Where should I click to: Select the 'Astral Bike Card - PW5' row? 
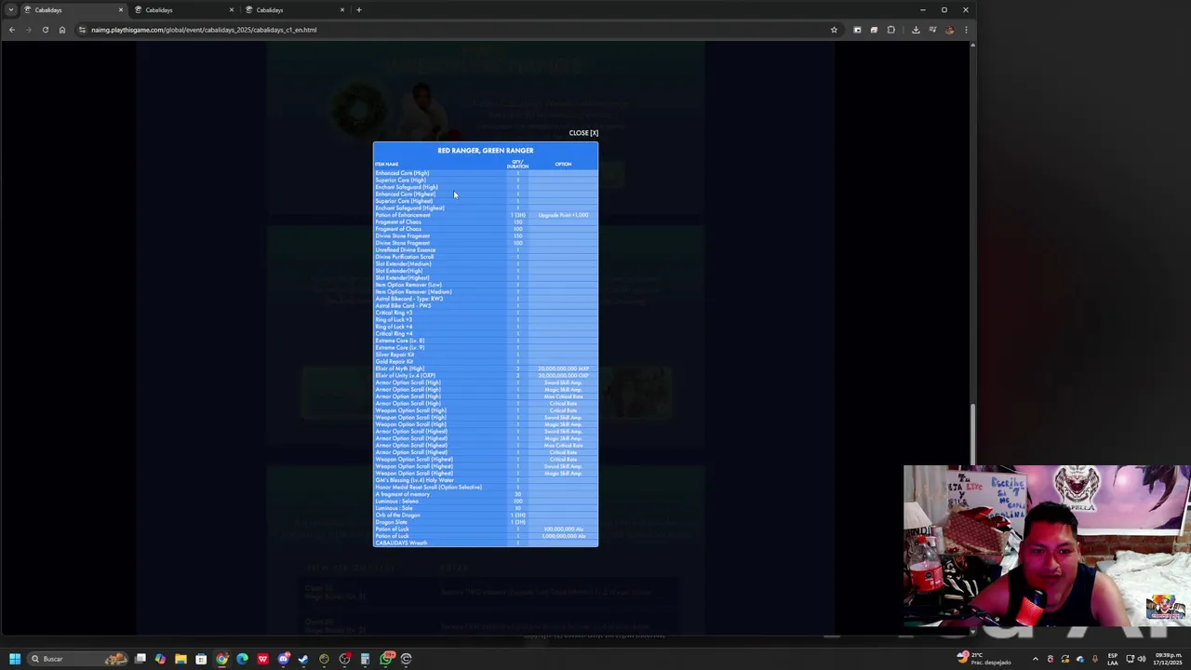486,305
